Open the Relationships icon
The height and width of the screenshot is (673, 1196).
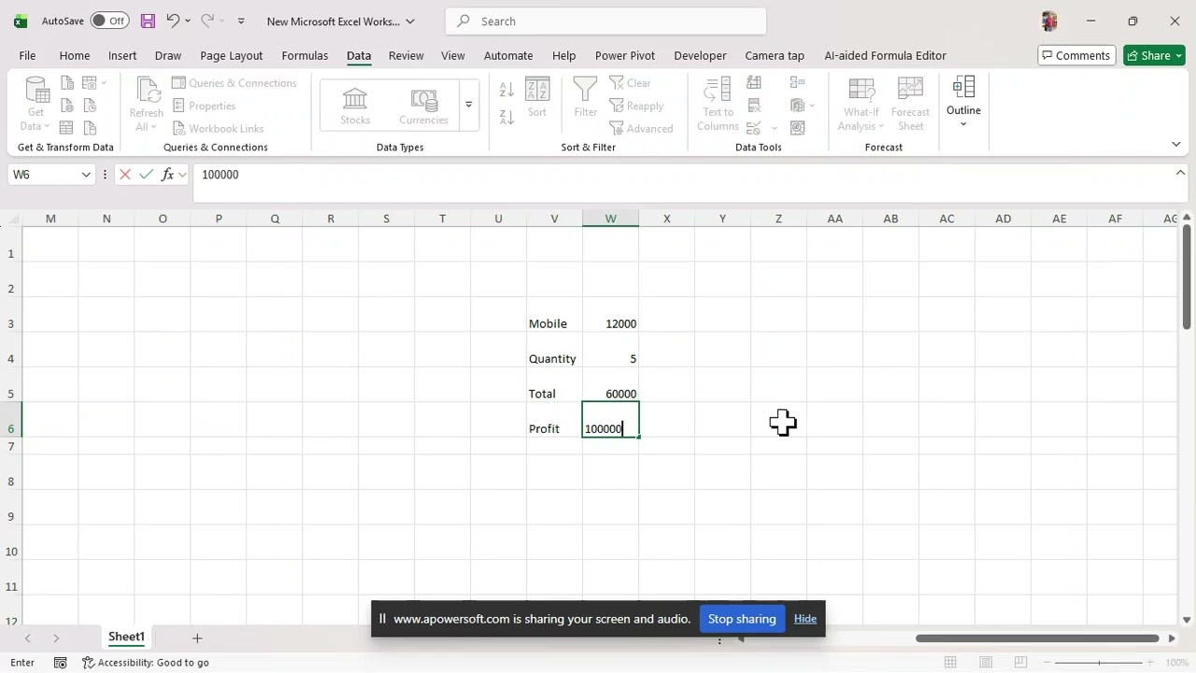pos(797,106)
